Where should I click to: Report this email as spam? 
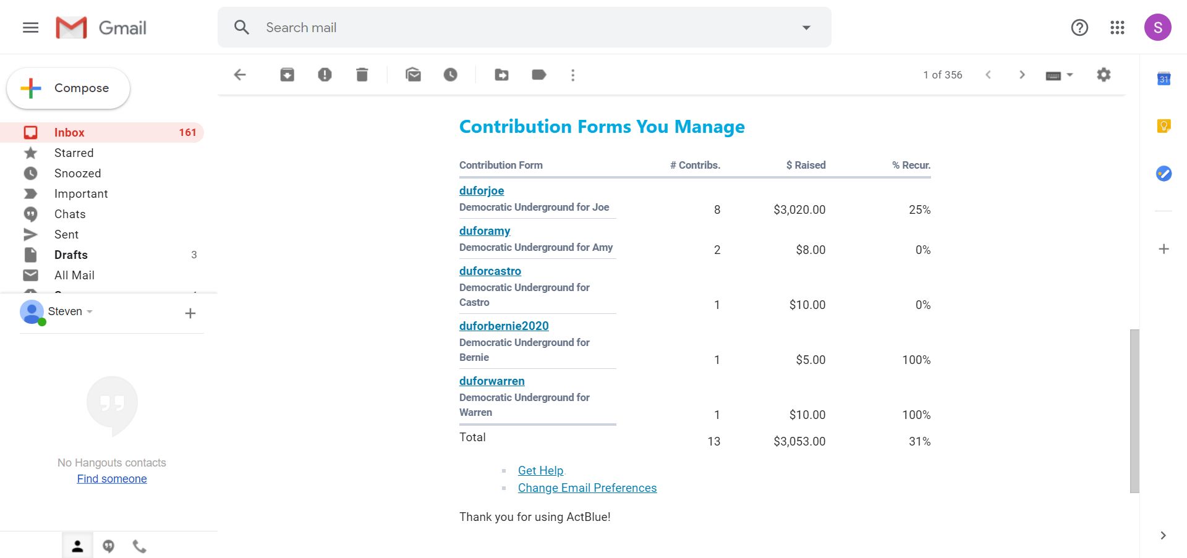click(325, 75)
